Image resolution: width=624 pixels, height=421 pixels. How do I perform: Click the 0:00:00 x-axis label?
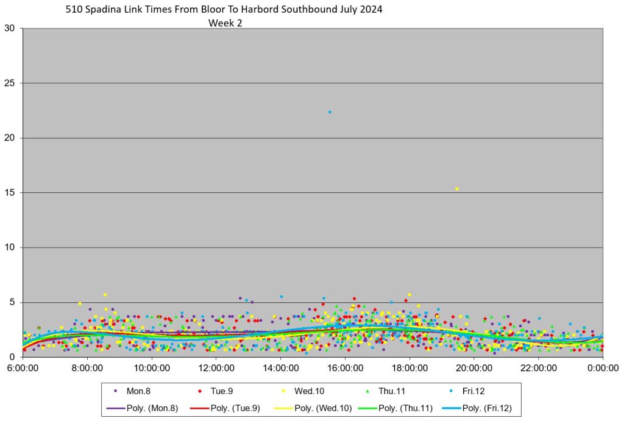[603, 368]
